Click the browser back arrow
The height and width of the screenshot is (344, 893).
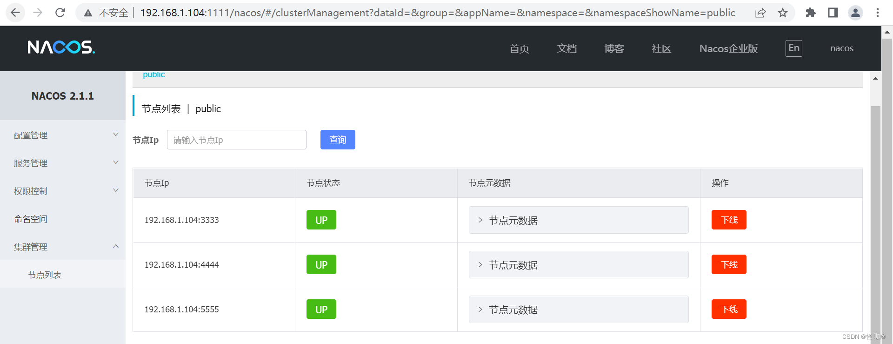pyautogui.click(x=15, y=13)
